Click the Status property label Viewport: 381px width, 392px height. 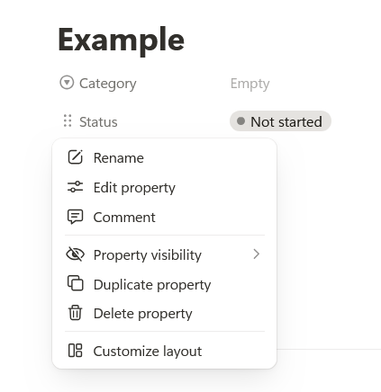(98, 121)
